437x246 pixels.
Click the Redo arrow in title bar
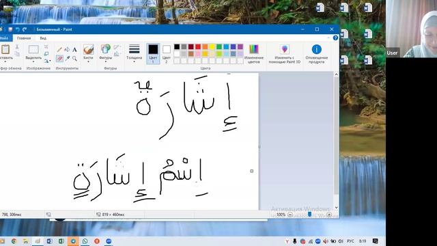pos(25,29)
